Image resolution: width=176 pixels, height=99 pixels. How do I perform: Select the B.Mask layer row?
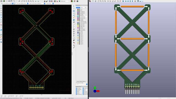[82, 20]
